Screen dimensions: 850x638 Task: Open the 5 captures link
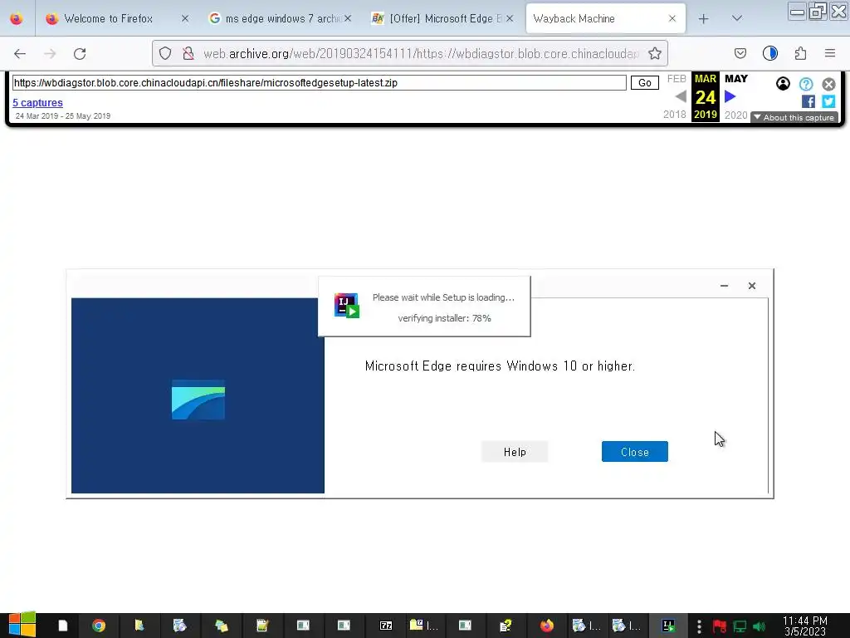pos(38,102)
